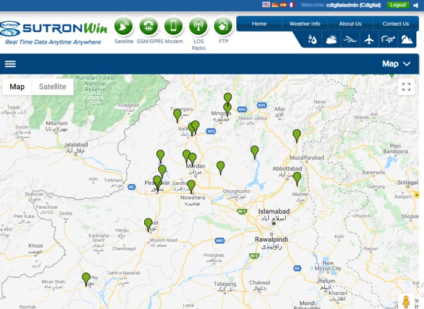Expand the Map dropdown in the blue bar
This screenshot has height=309, width=424.
tap(396, 64)
